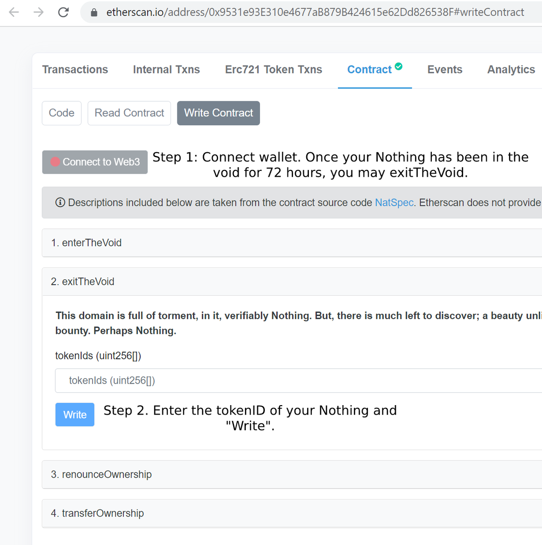
Task: Click the red dot status indicator on Connect to Web3
Action: [x=55, y=162]
